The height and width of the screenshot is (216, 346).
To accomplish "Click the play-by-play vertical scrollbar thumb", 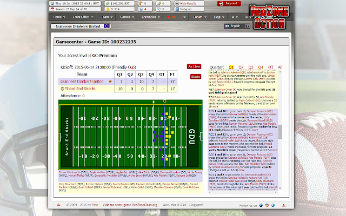I will (280, 132).
